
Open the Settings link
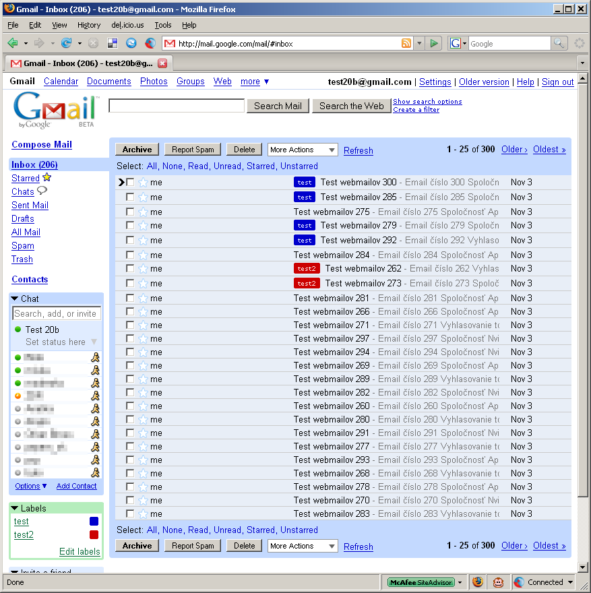[435, 82]
